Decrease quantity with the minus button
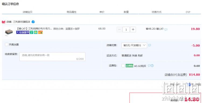This screenshot has width=202, height=103. (x=119, y=30)
